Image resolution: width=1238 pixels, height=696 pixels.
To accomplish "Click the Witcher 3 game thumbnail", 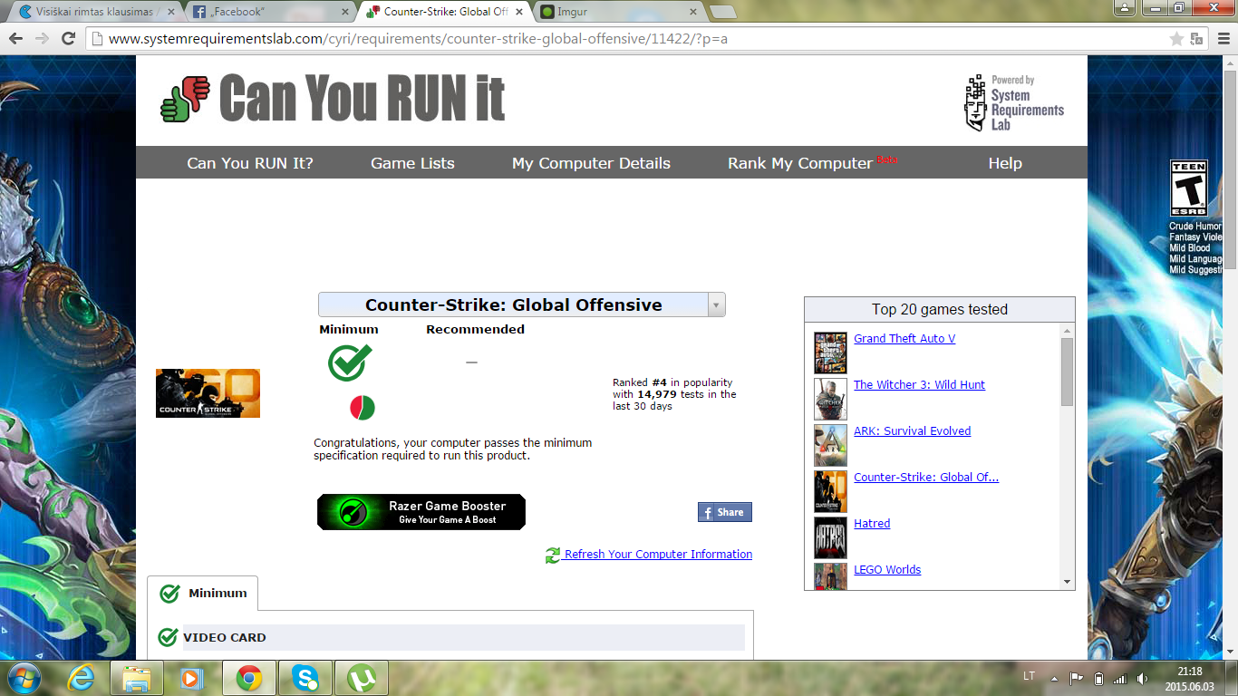I will [x=830, y=399].
